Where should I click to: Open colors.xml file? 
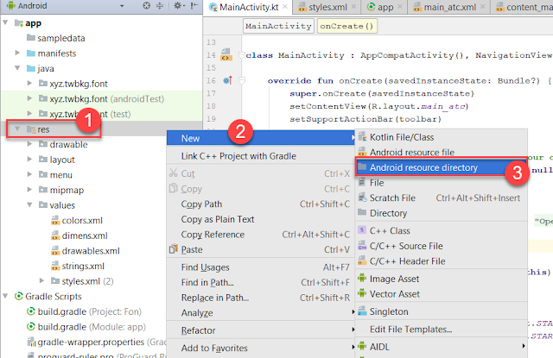pos(82,220)
